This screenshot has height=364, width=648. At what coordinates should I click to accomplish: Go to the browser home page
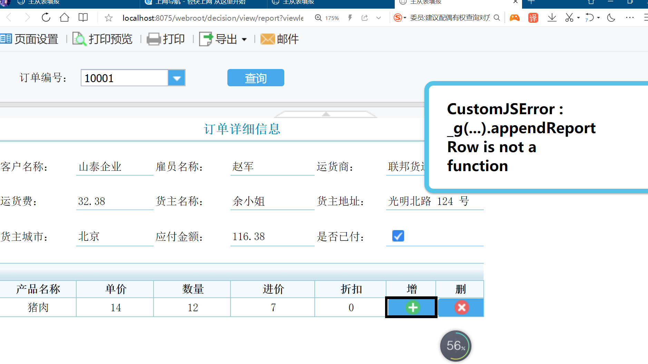(65, 18)
